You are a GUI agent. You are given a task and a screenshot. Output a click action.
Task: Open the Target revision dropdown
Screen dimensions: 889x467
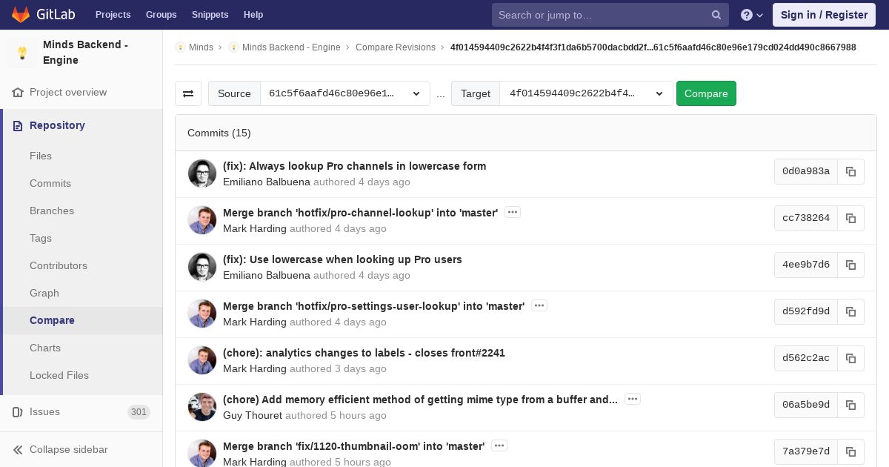[x=586, y=93]
